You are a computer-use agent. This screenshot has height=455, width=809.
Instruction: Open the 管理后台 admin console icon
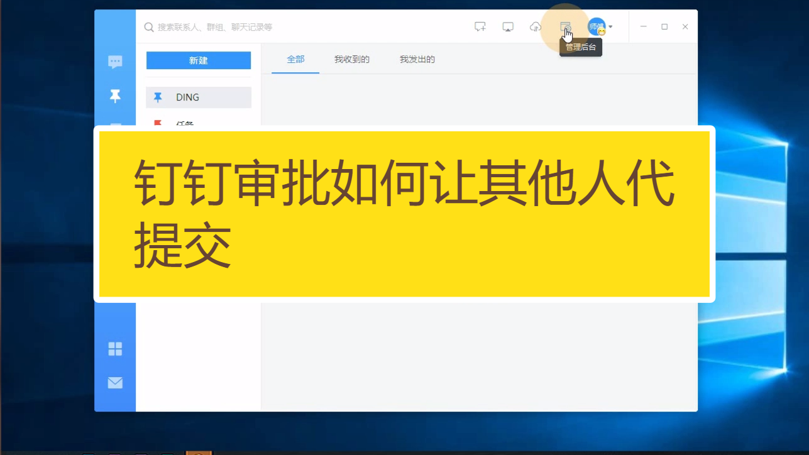[565, 27]
